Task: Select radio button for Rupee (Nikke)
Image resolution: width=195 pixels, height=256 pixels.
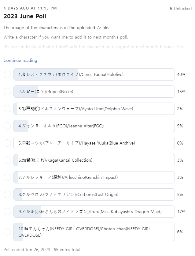Action: [x=7, y=92]
